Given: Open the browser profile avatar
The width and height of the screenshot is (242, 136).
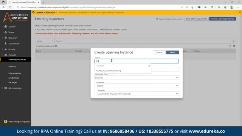Looking at the screenshot, I should tap(231, 7).
